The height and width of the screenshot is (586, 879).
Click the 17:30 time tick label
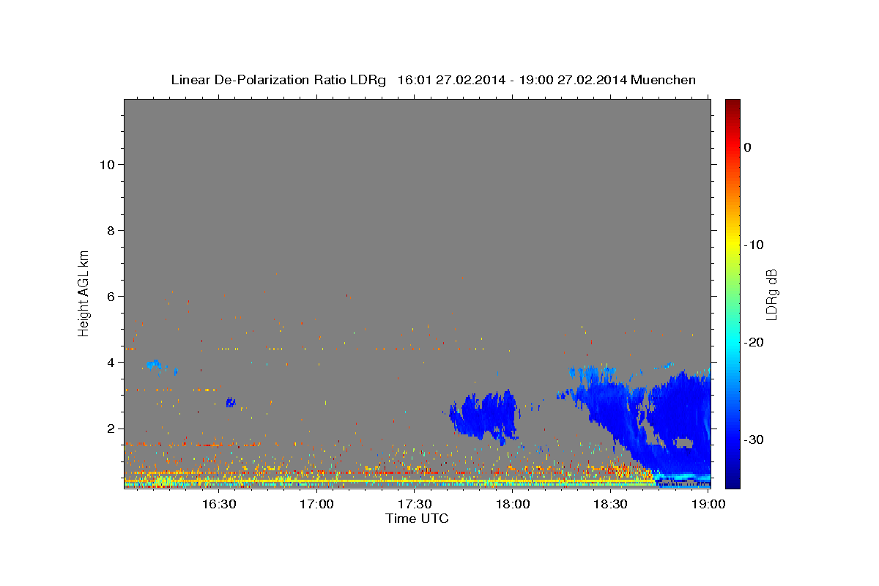pos(415,504)
